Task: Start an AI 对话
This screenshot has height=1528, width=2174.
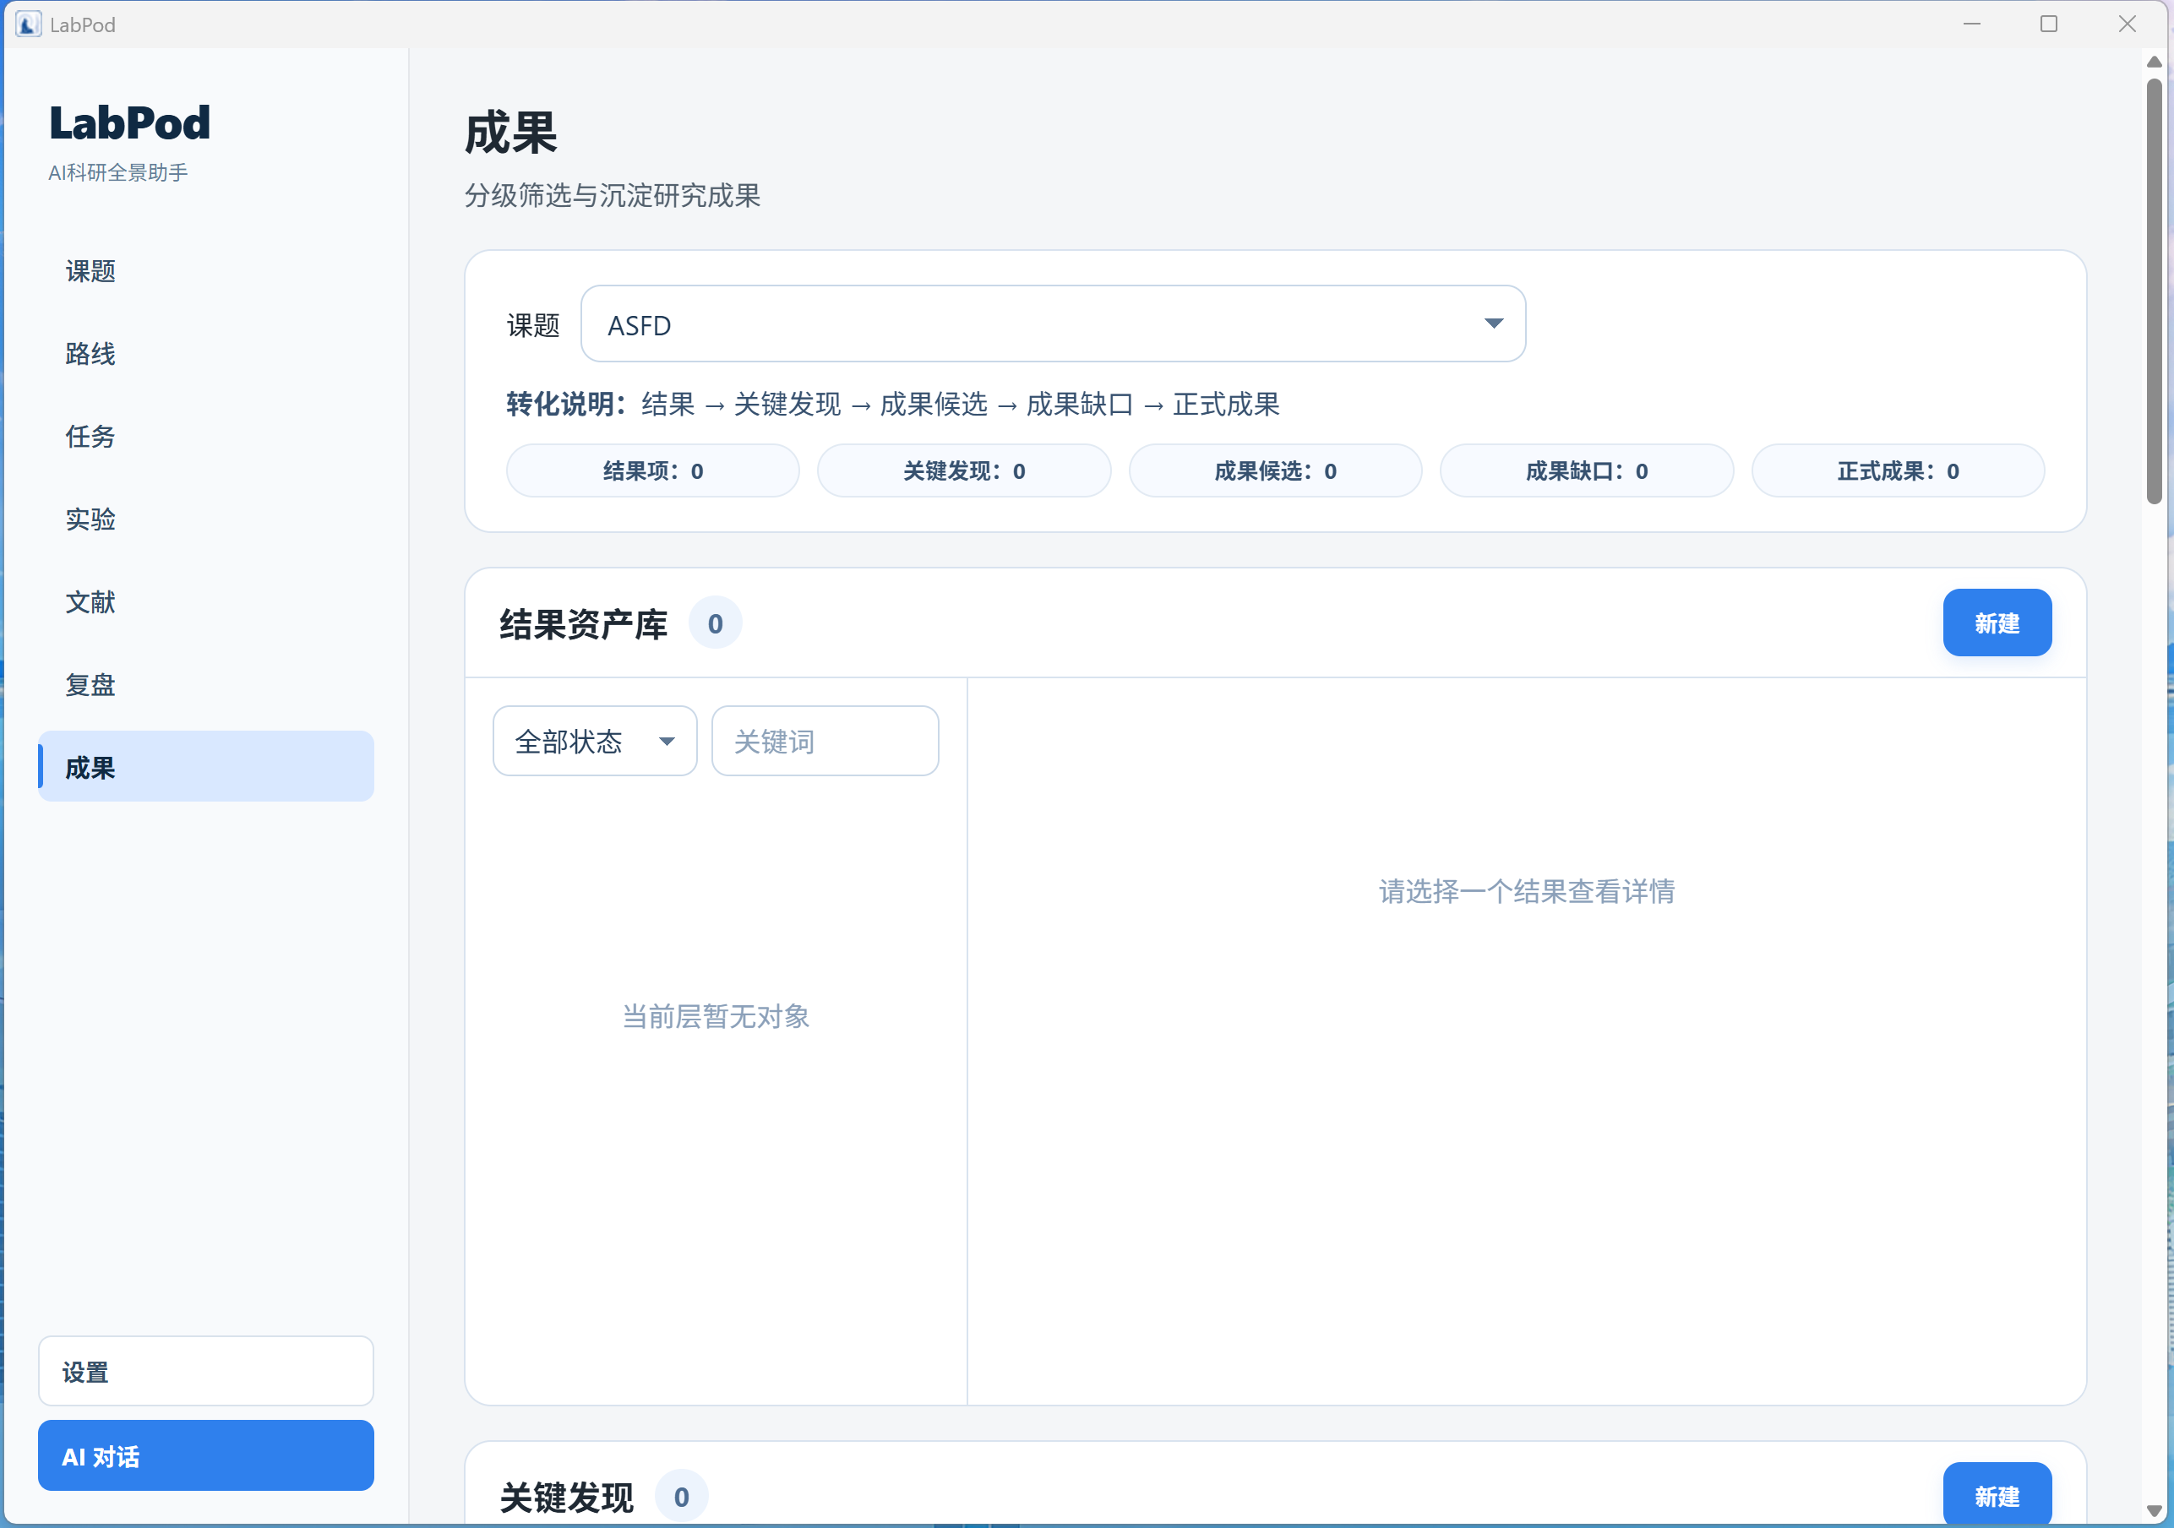Action: [205, 1456]
